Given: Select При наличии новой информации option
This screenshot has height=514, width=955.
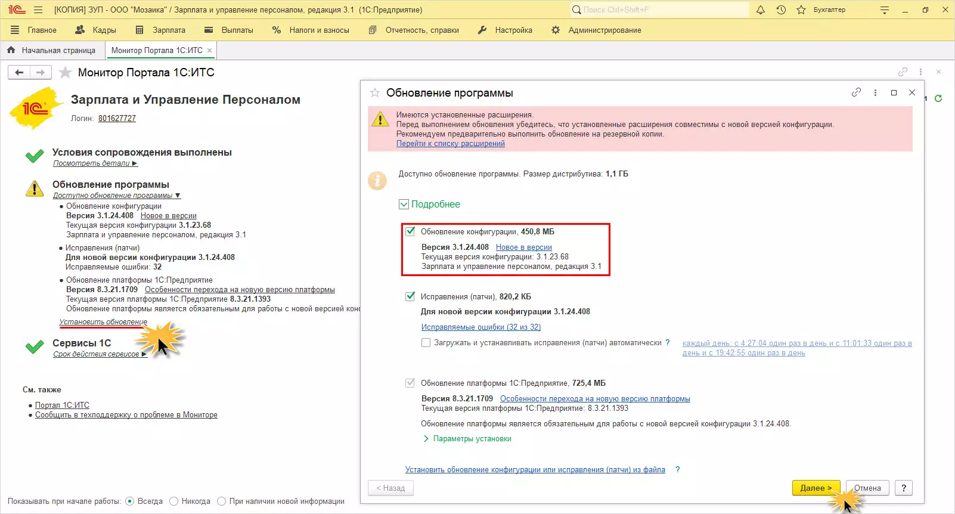Looking at the screenshot, I should point(222,501).
